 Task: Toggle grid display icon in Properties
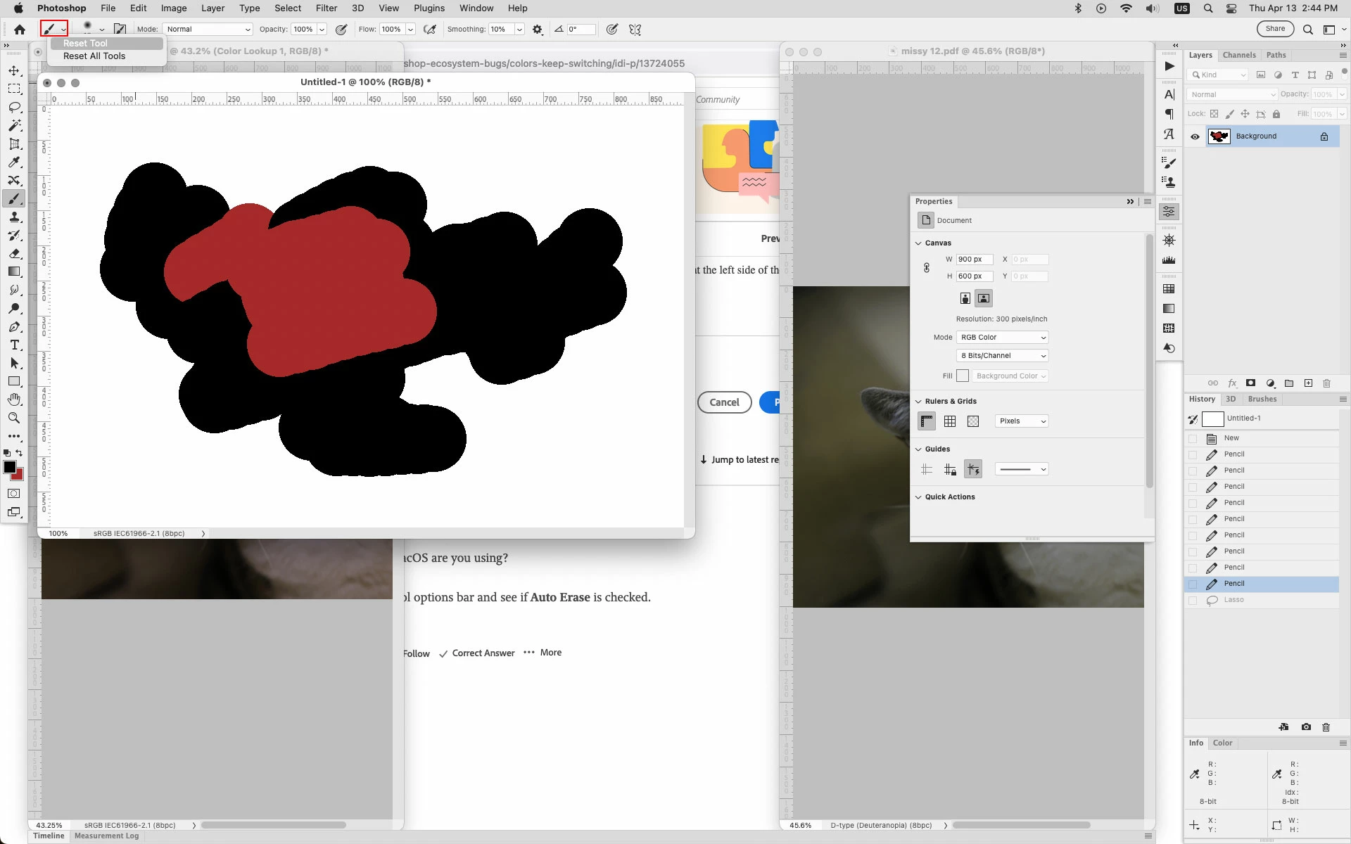coord(950,421)
